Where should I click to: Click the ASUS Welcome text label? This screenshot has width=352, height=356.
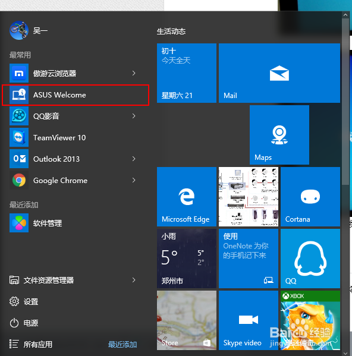click(x=59, y=95)
